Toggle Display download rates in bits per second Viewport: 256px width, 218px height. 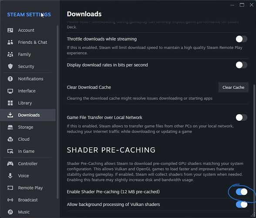(x=242, y=65)
